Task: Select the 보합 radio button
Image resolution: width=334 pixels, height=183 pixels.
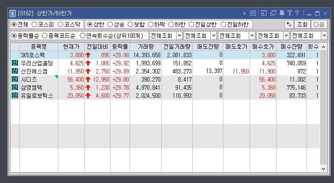Action: coord(130,24)
